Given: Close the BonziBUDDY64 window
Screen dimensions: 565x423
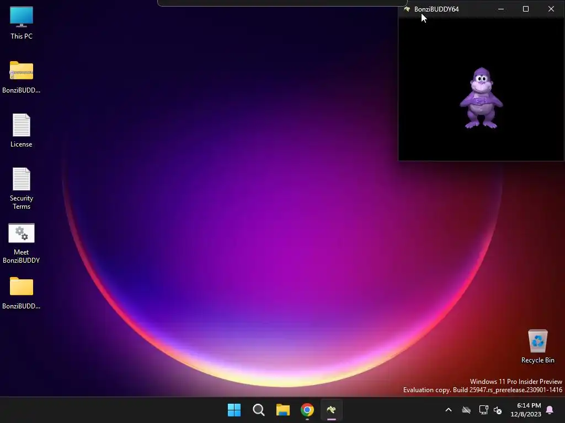Looking at the screenshot, I should tap(551, 9).
